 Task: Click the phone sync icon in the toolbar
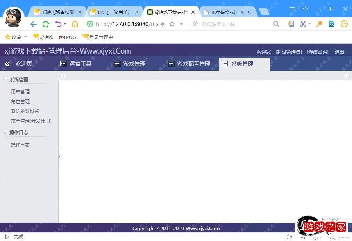(x=290, y=24)
